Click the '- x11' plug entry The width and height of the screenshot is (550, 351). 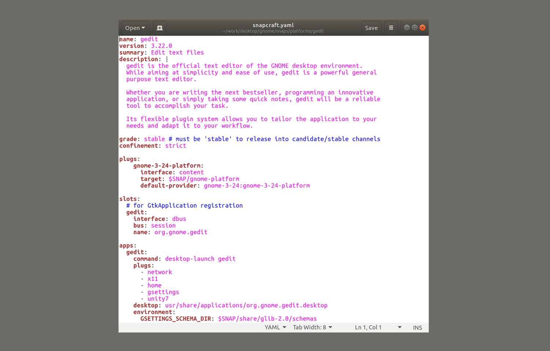149,279
